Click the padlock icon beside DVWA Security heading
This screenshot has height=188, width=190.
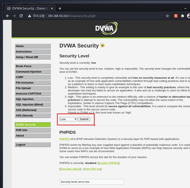(102, 45)
